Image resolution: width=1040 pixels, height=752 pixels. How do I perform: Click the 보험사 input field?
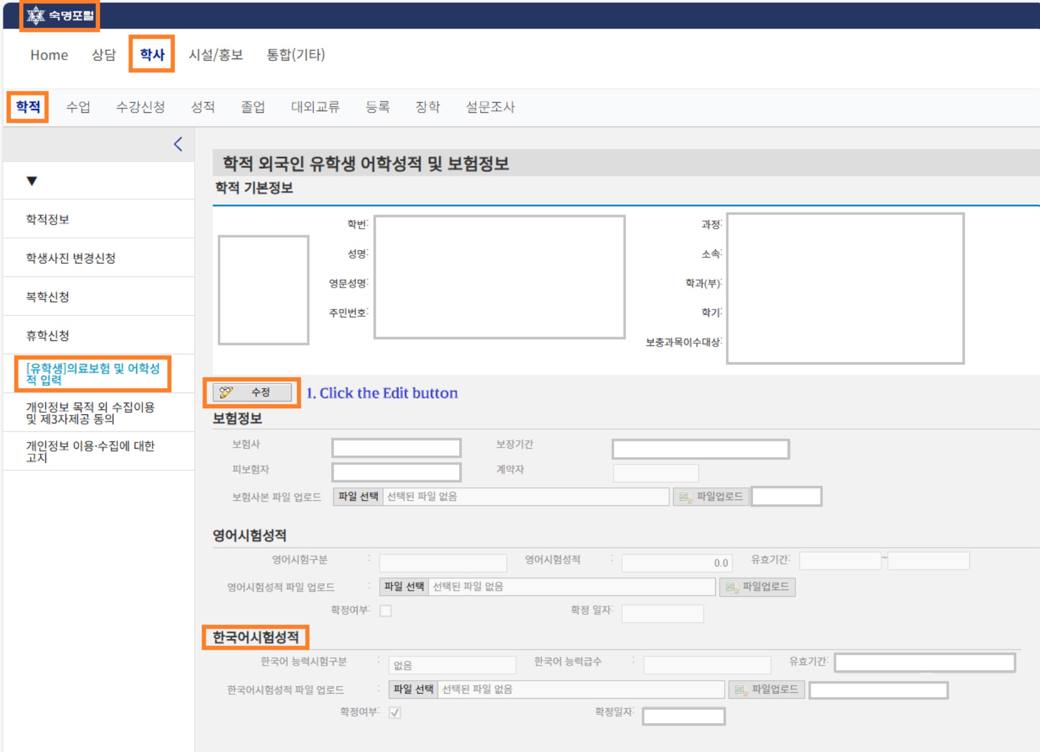pyautogui.click(x=397, y=448)
